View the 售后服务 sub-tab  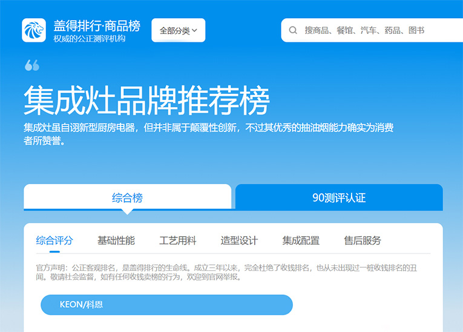(363, 241)
